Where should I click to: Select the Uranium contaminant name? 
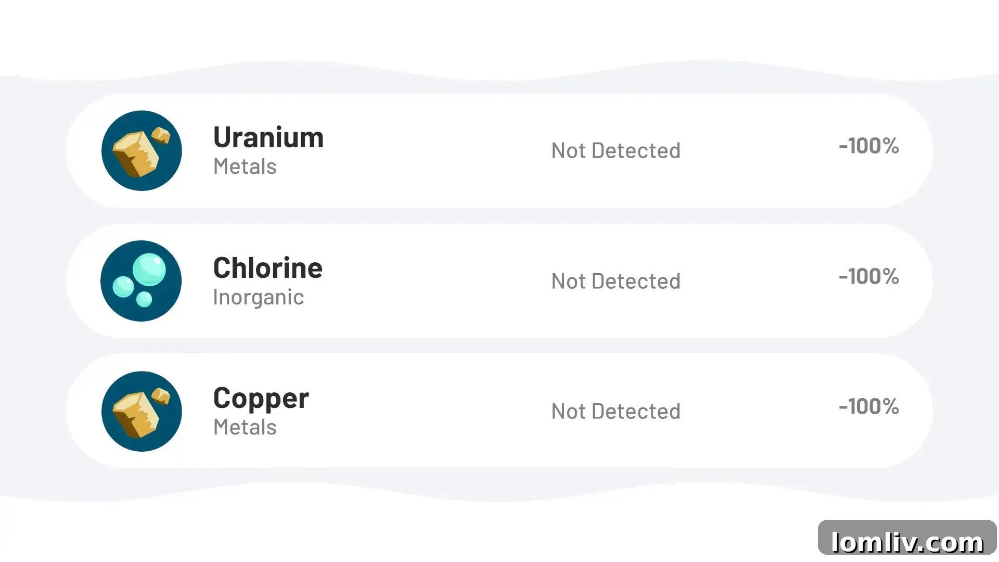[x=268, y=137]
